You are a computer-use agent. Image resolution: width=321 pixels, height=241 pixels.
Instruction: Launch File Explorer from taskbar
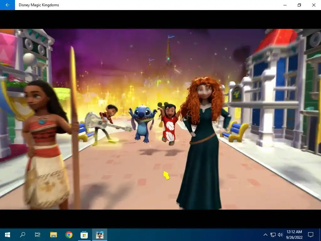53,235
